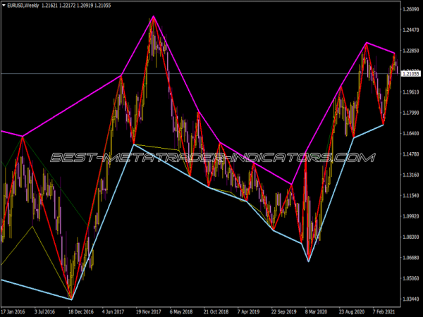This screenshot has width=423, height=317.
Task: Click the 23 Aug 2020 date label
Action: tap(352, 312)
